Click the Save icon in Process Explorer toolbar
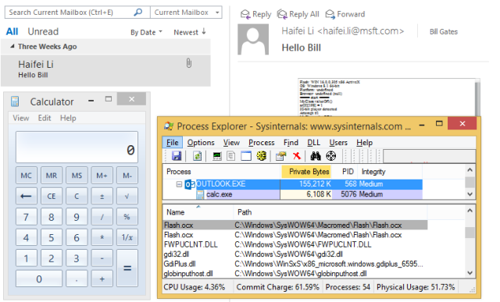This screenshot has height=302, width=500. [177, 156]
